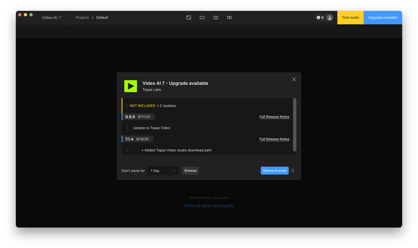This screenshot has width=418, height=248.
Task: Click the Renew license button
Action: pyautogui.click(x=274, y=170)
